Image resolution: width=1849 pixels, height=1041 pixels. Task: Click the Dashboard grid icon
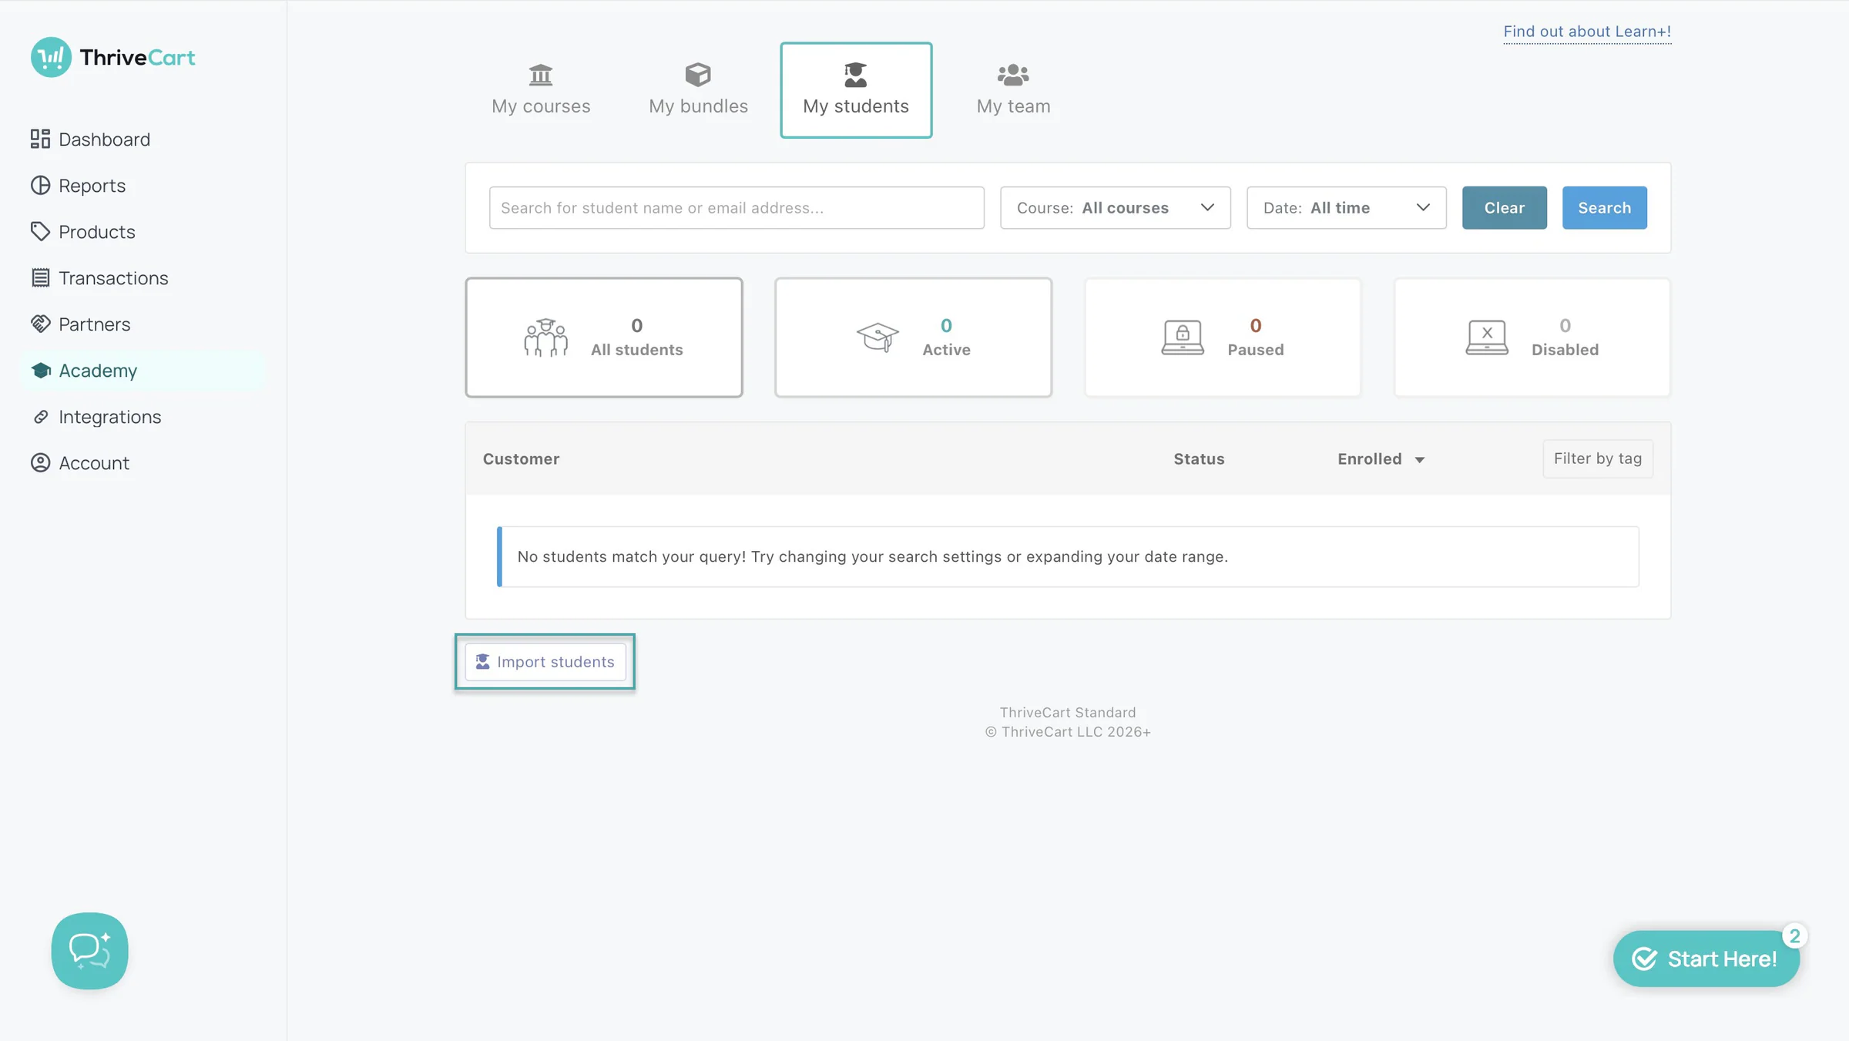point(40,139)
